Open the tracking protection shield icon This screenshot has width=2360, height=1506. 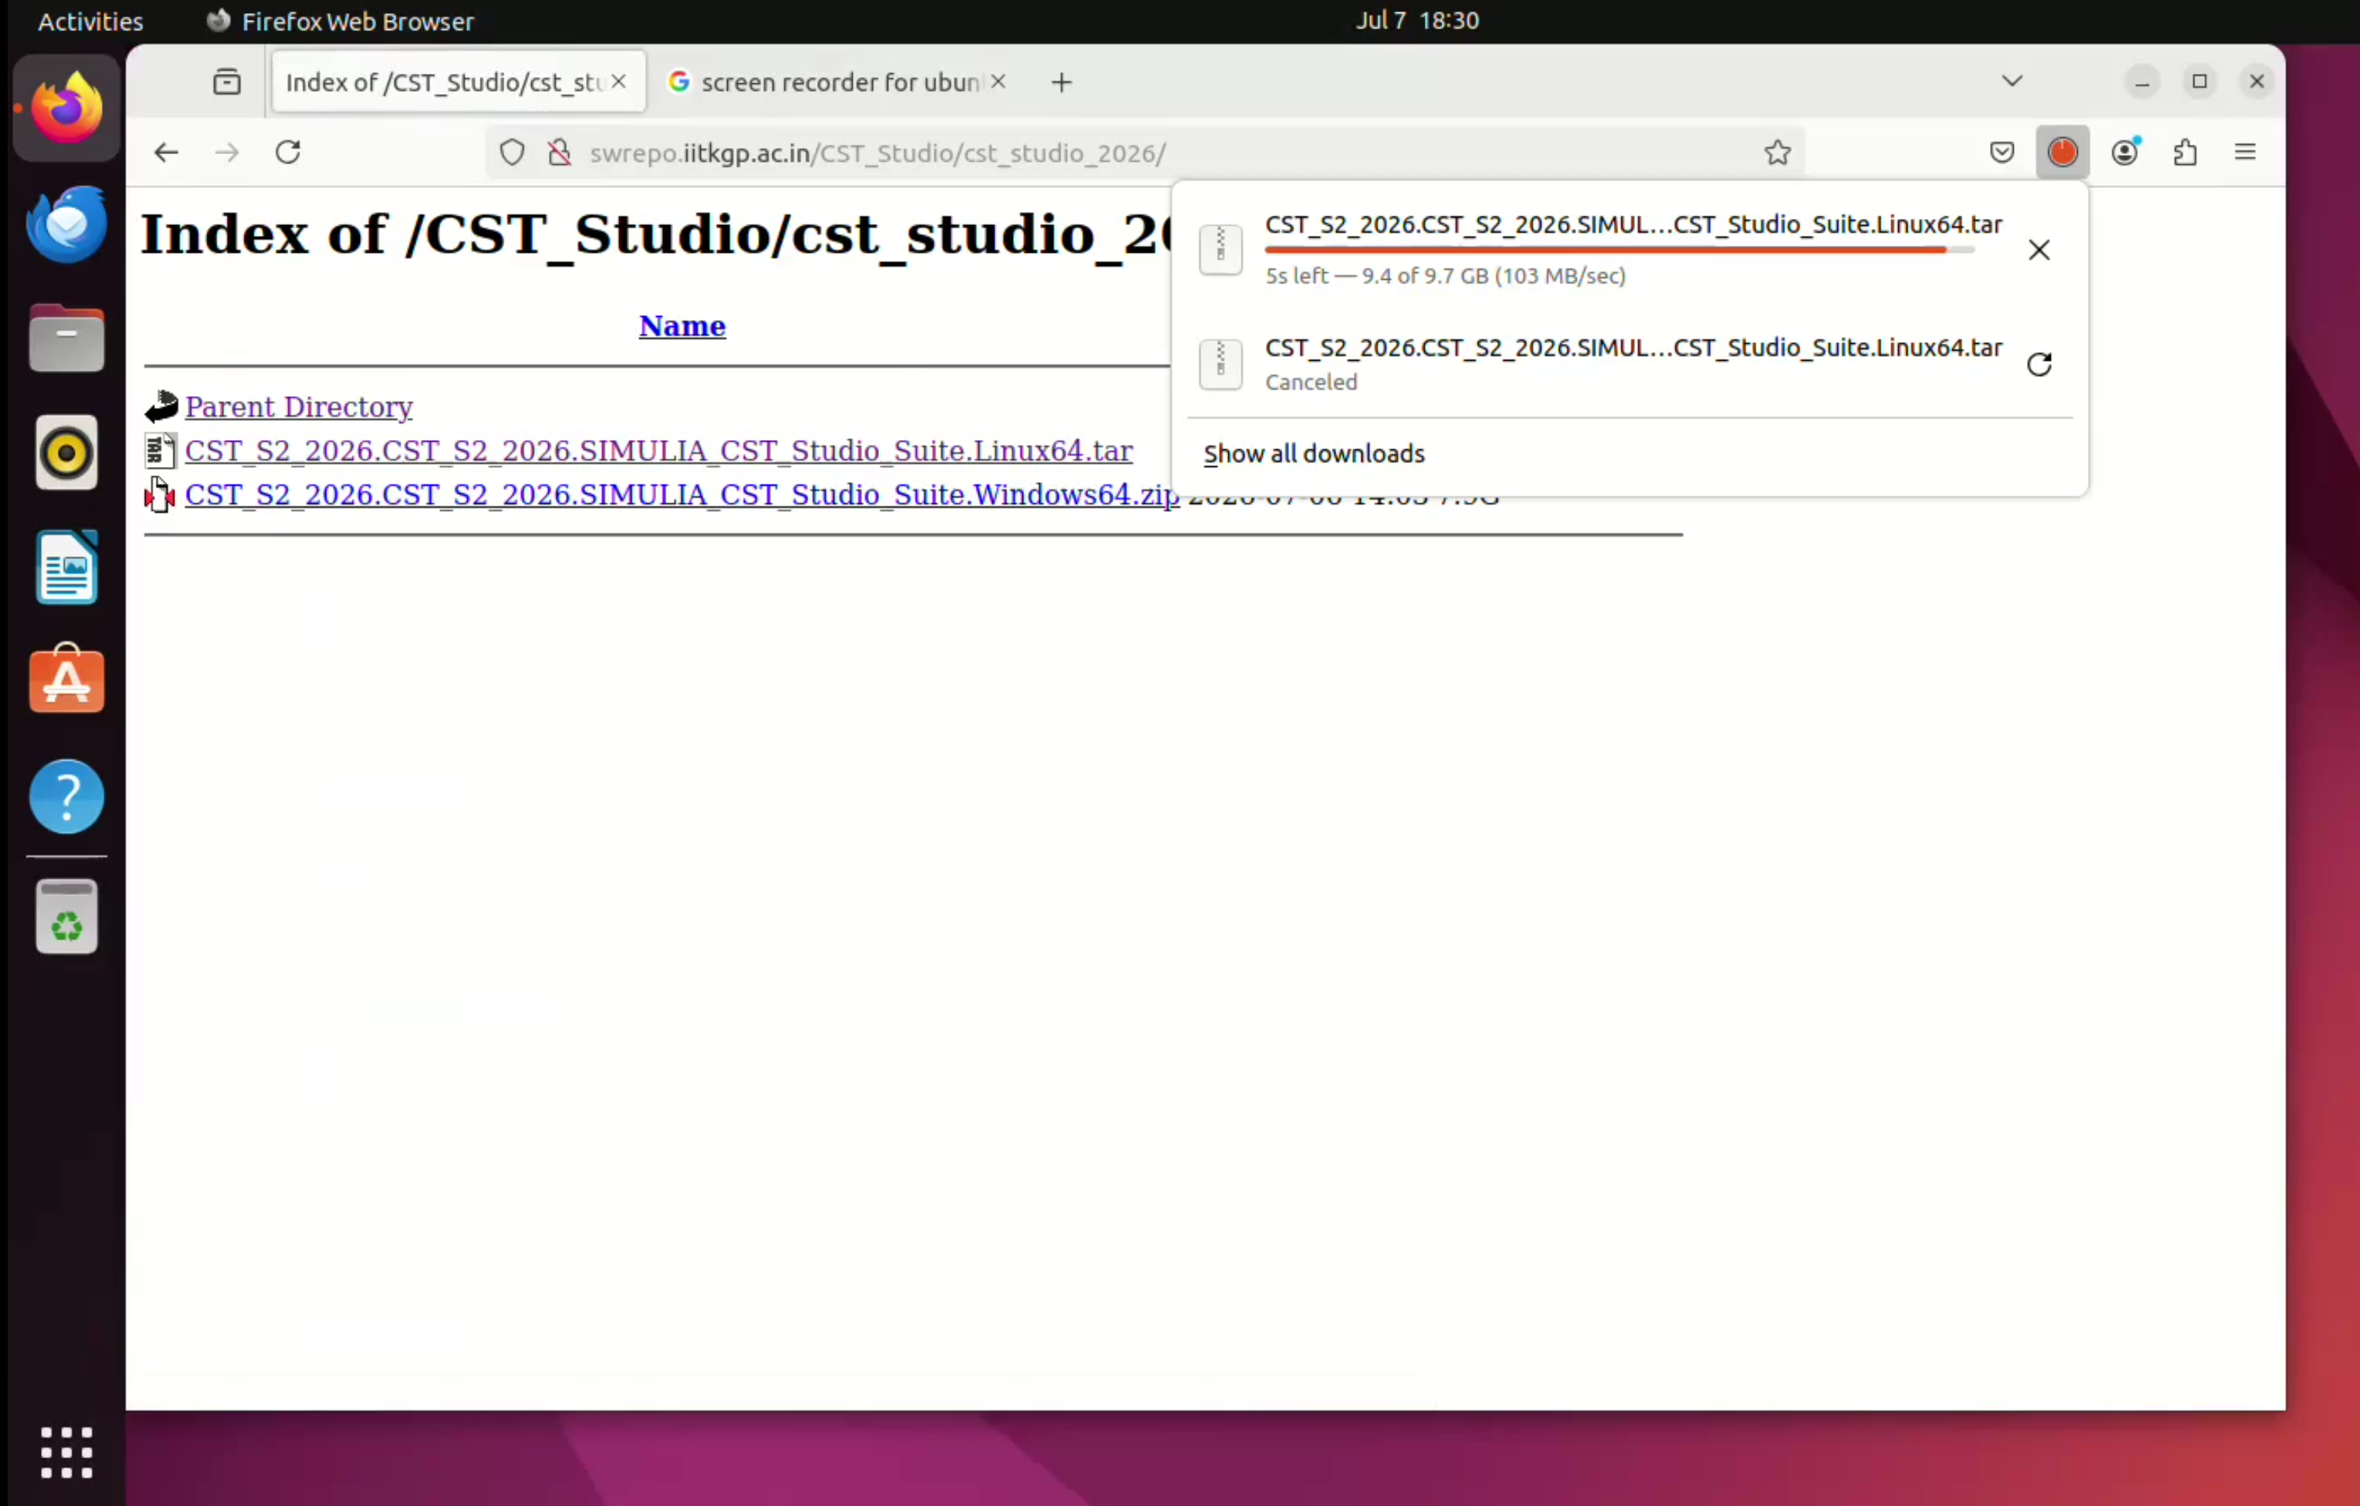tap(512, 153)
